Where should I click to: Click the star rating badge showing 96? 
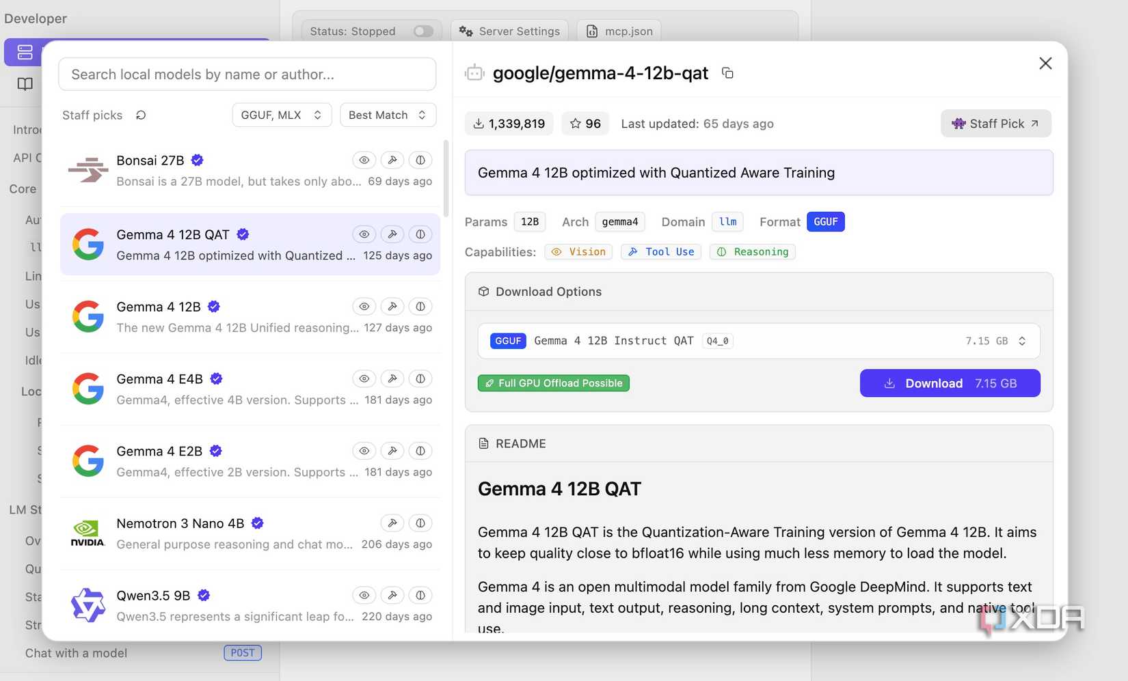click(x=585, y=124)
